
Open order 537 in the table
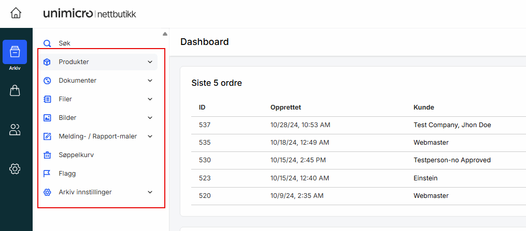[205, 125]
